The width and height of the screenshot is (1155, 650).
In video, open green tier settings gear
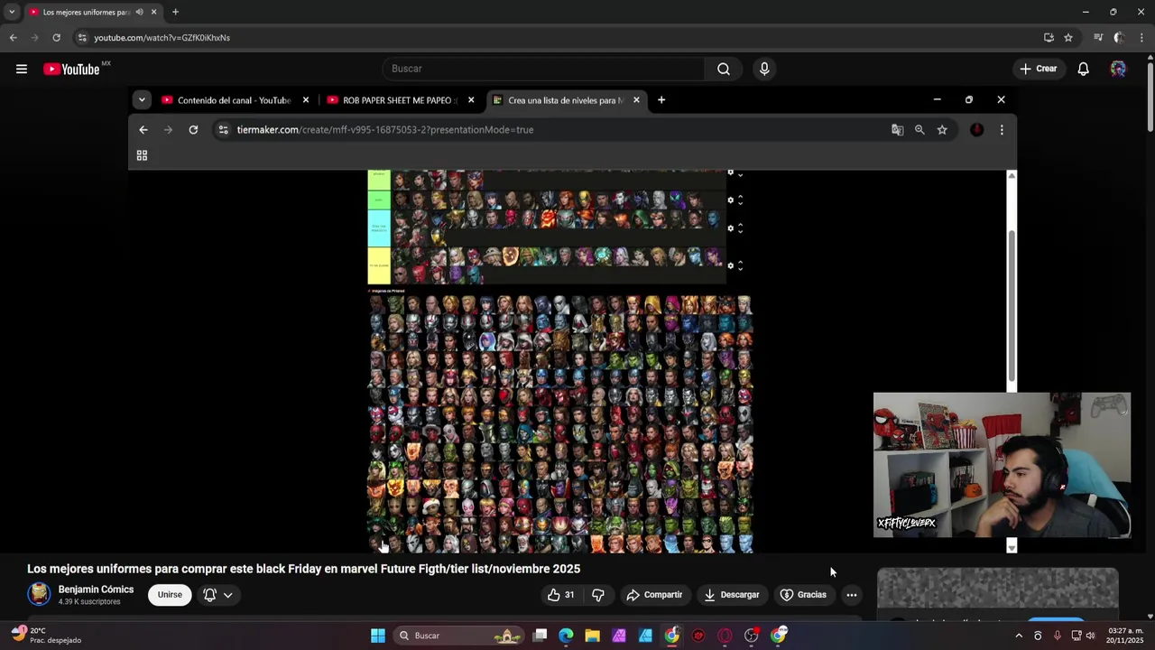click(730, 200)
